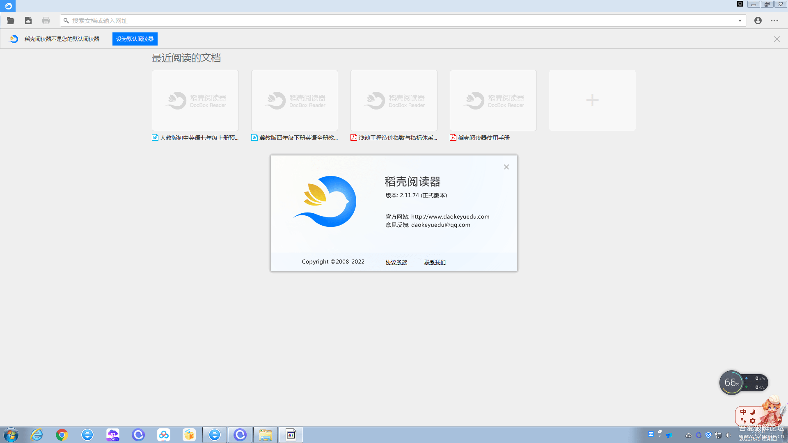The width and height of the screenshot is (788, 443).
Task: Click the reader logo in the default-reader notice
Action: [14, 39]
